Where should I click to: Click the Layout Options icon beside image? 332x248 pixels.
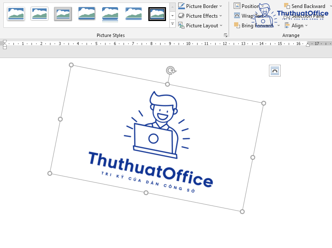(x=274, y=71)
